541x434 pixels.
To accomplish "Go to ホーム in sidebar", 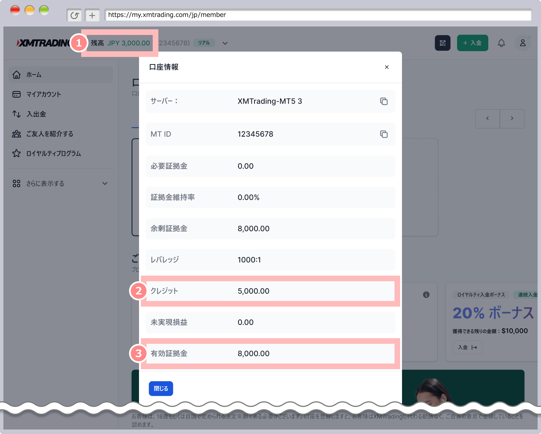I will click(61, 75).
